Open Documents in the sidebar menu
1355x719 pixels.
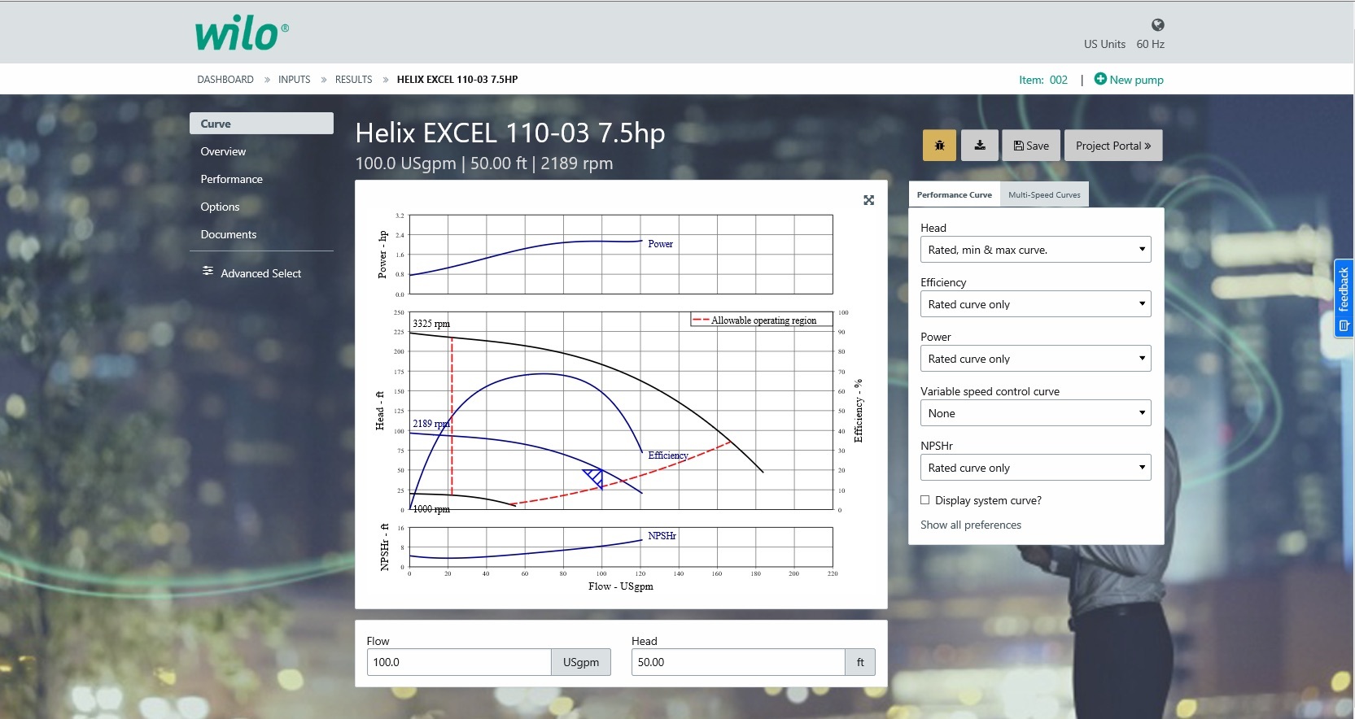(229, 234)
